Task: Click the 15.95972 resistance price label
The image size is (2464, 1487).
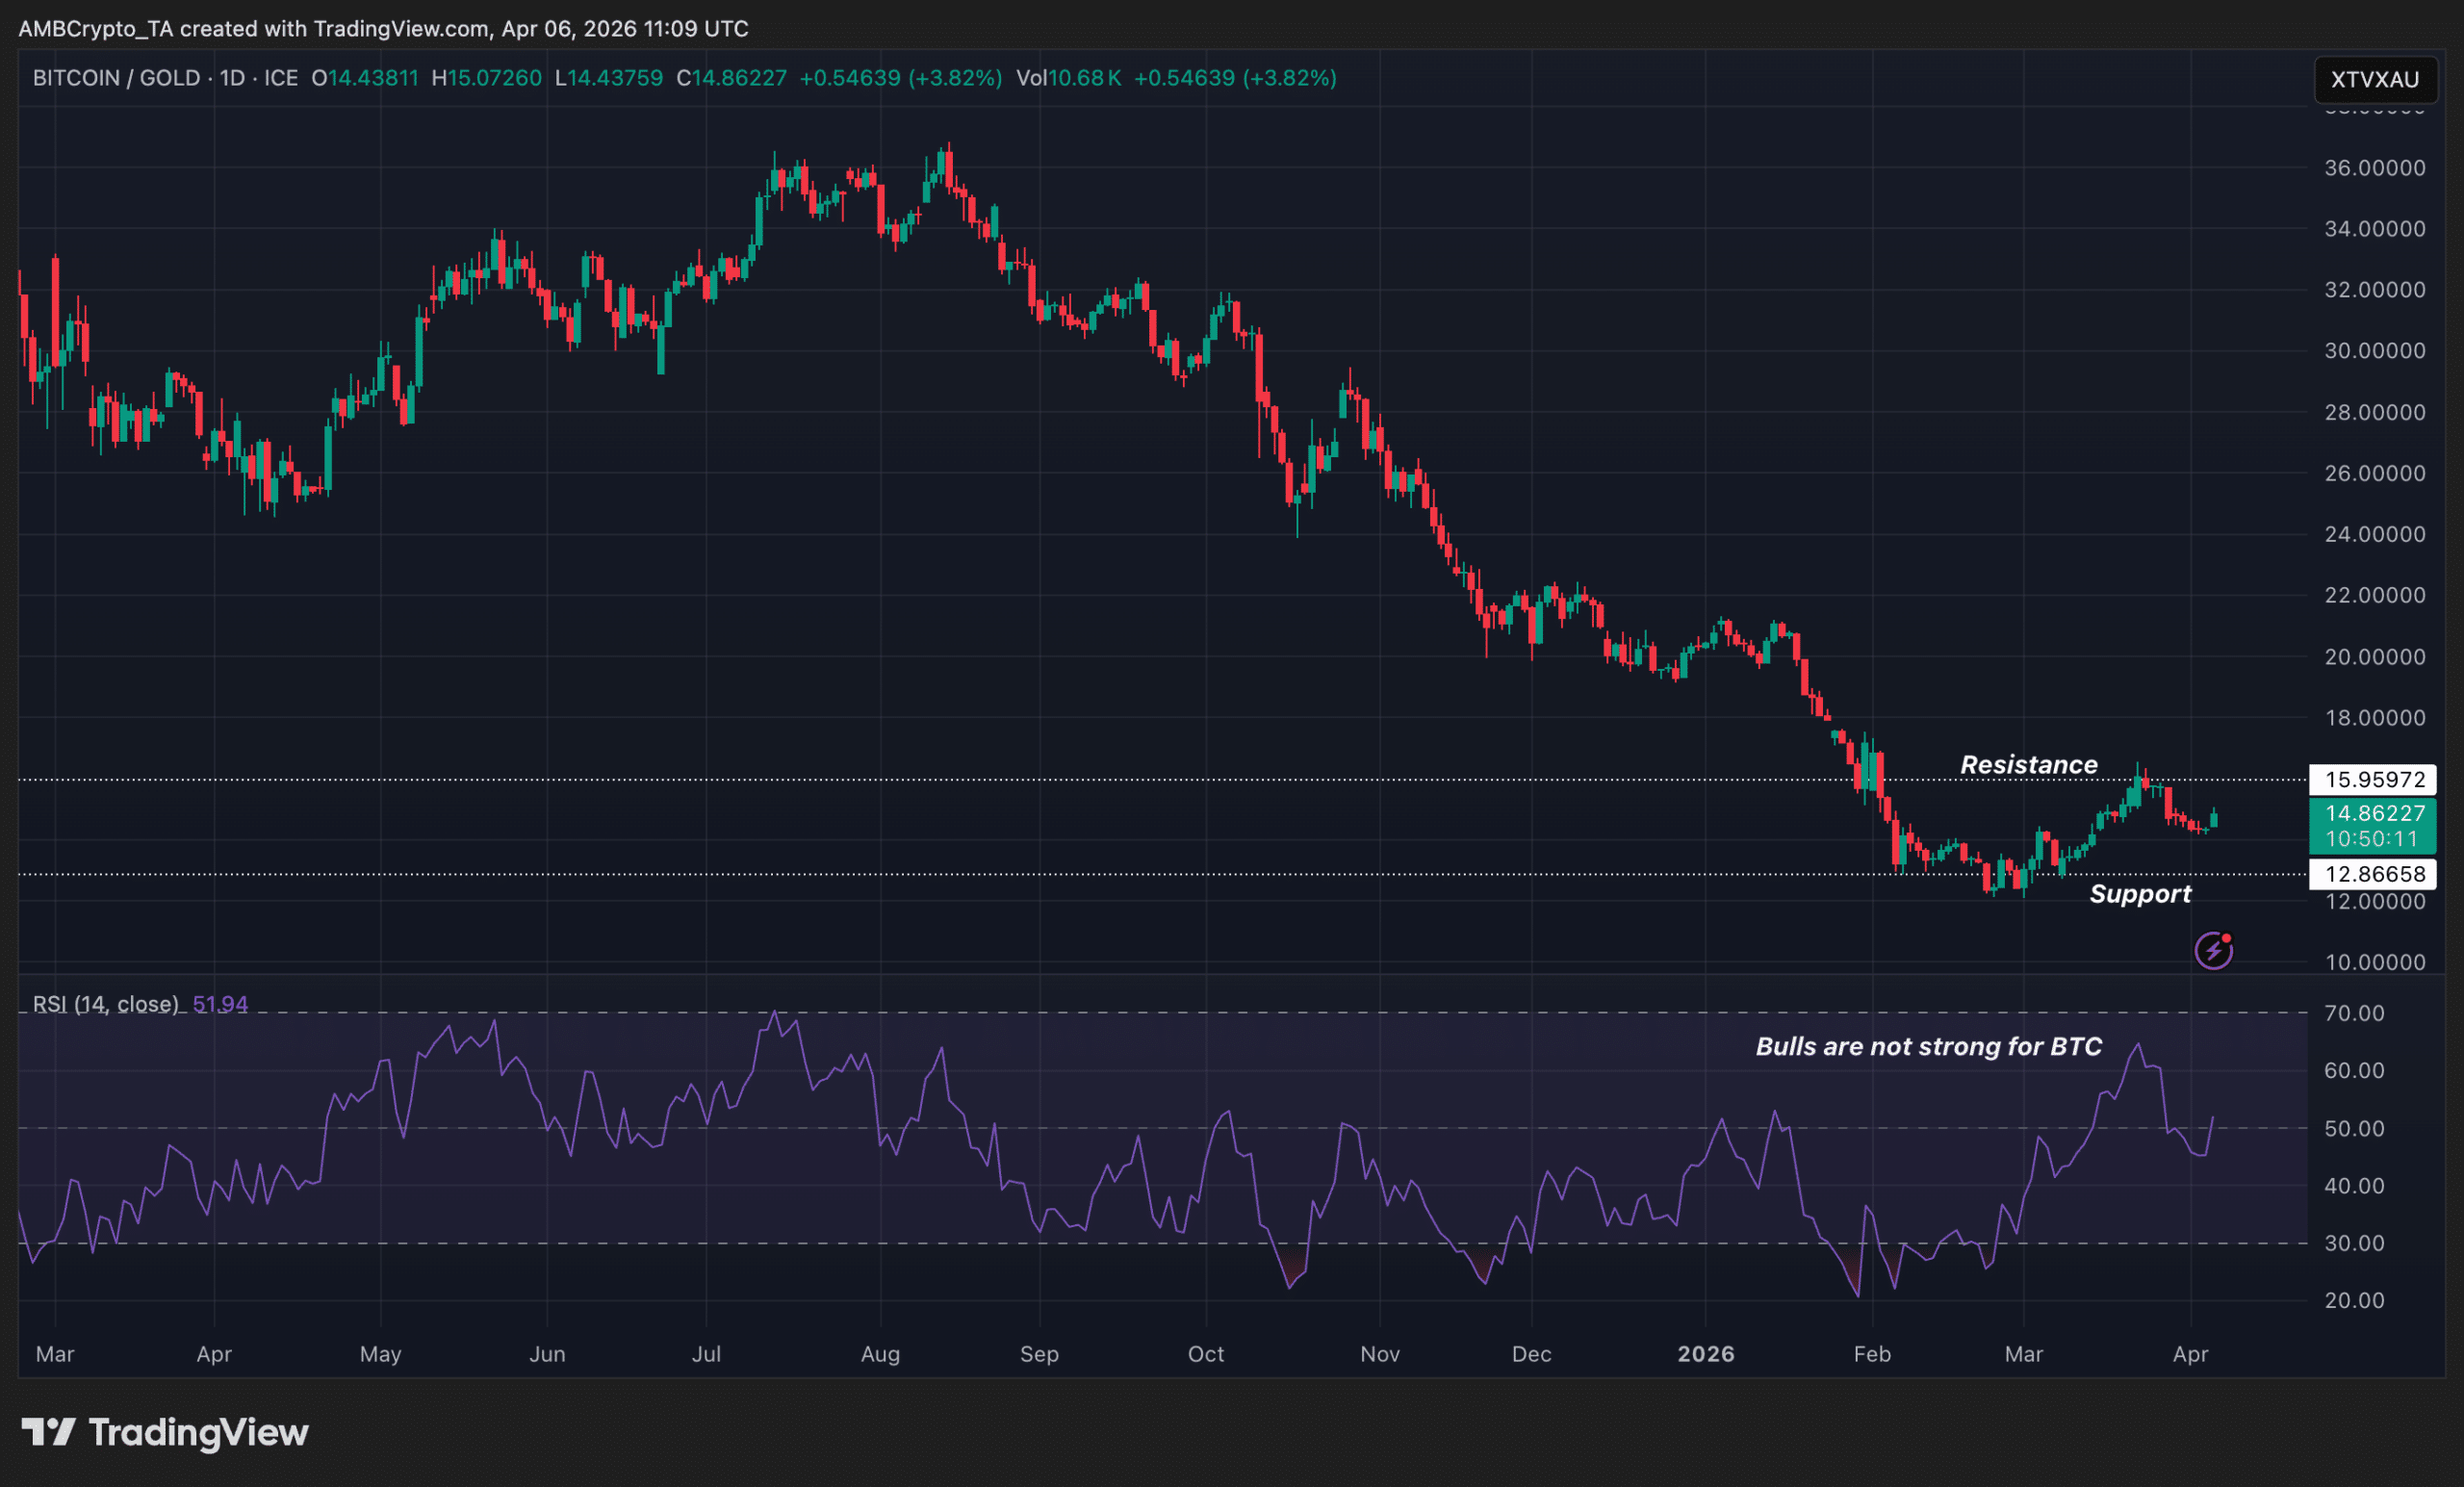Action: 2374,779
